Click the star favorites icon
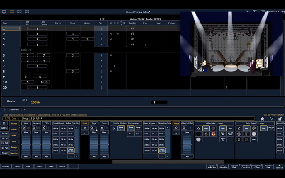285x178 pixels. (262, 119)
